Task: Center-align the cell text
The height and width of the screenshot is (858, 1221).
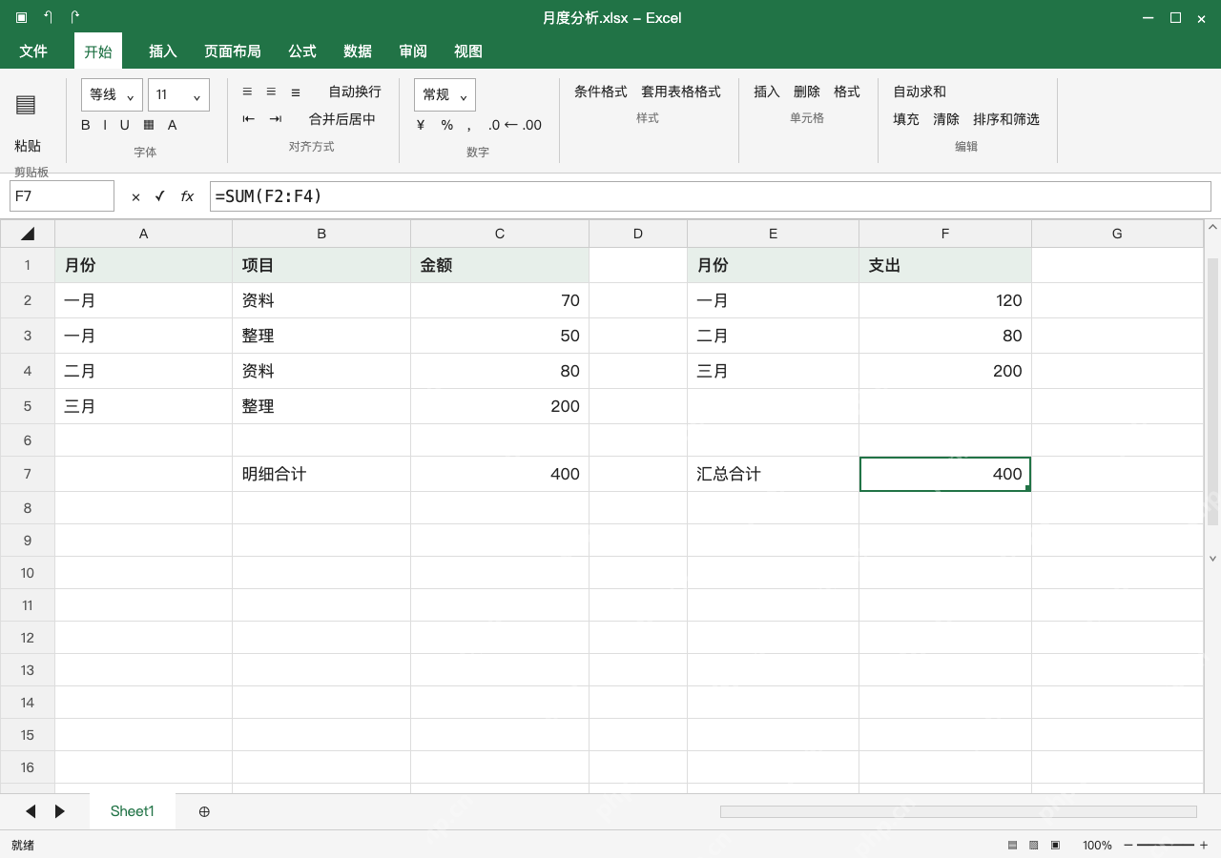Action: (x=271, y=92)
